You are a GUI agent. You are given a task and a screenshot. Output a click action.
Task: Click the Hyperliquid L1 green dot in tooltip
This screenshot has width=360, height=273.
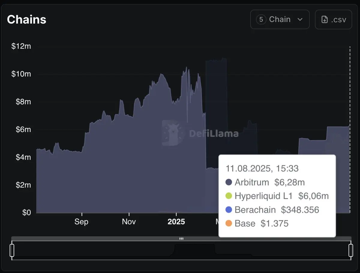click(229, 196)
